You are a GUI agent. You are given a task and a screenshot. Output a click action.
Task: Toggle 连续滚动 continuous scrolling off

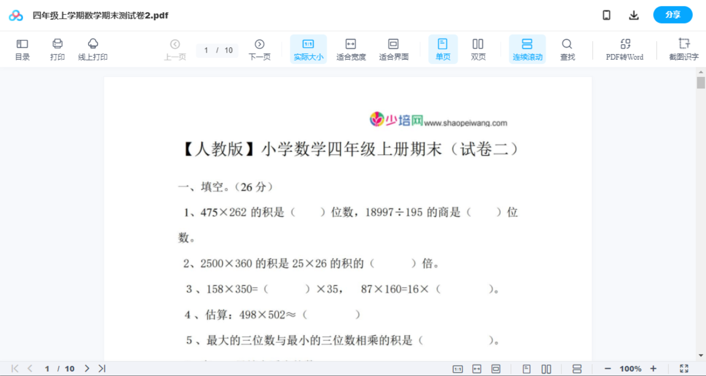click(x=527, y=49)
